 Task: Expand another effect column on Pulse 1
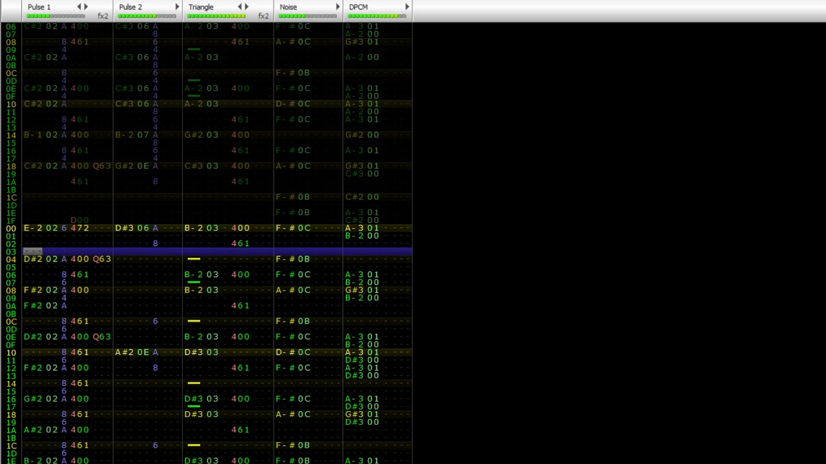pyautogui.click(x=86, y=7)
